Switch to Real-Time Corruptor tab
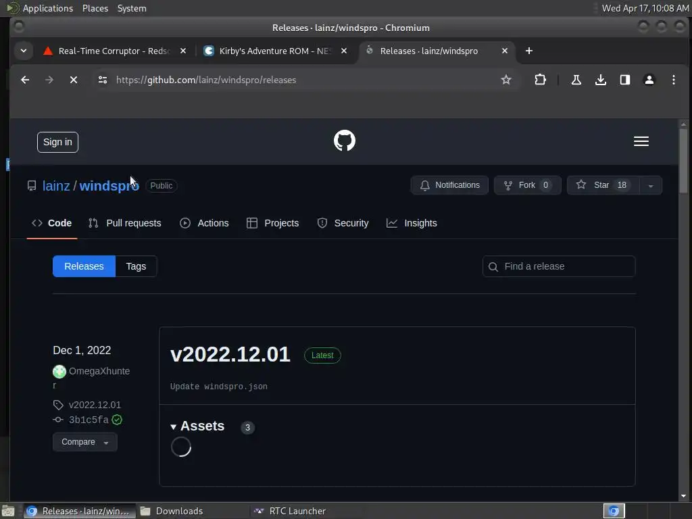The image size is (692, 519). click(x=114, y=51)
